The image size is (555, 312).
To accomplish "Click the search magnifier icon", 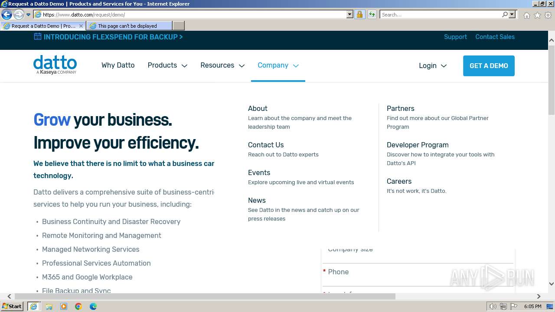I will [x=505, y=15].
